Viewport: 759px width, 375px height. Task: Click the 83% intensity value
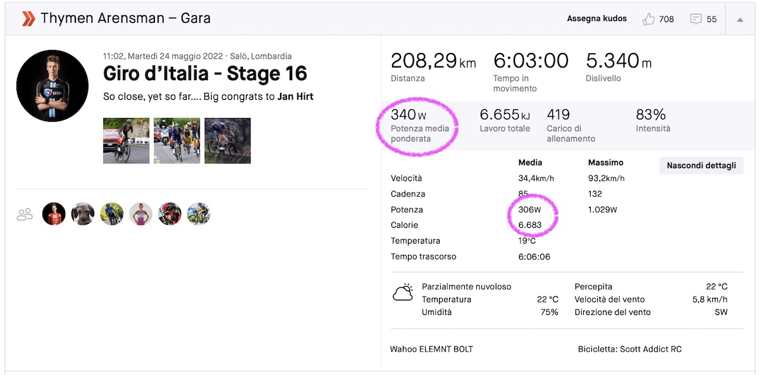point(651,115)
